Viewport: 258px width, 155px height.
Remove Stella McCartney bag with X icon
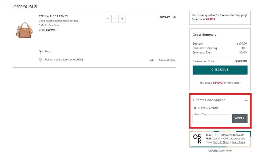click(x=174, y=17)
